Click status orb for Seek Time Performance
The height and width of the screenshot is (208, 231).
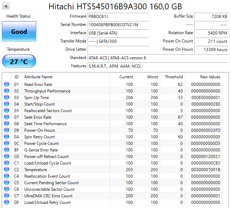[7, 123]
